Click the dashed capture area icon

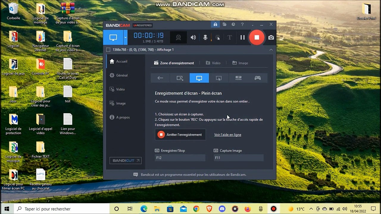pyautogui.click(x=108, y=50)
